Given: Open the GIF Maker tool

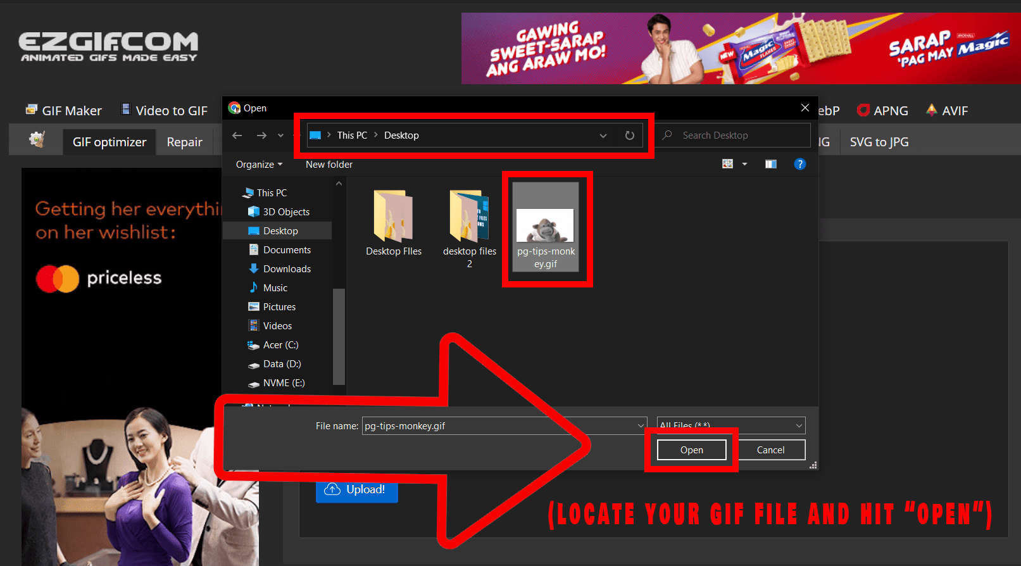Looking at the screenshot, I should click(63, 110).
